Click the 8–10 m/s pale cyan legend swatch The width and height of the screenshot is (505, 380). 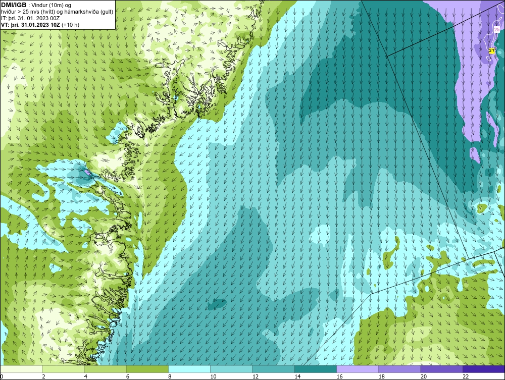click(x=189, y=369)
